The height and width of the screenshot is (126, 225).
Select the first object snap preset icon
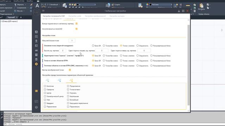pyautogui.click(x=47, y=80)
